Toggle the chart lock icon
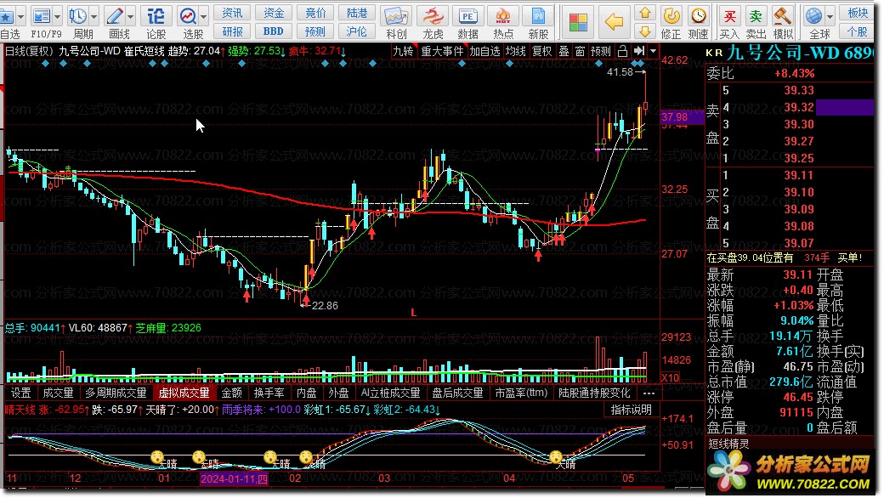The image size is (884, 498). (622, 51)
